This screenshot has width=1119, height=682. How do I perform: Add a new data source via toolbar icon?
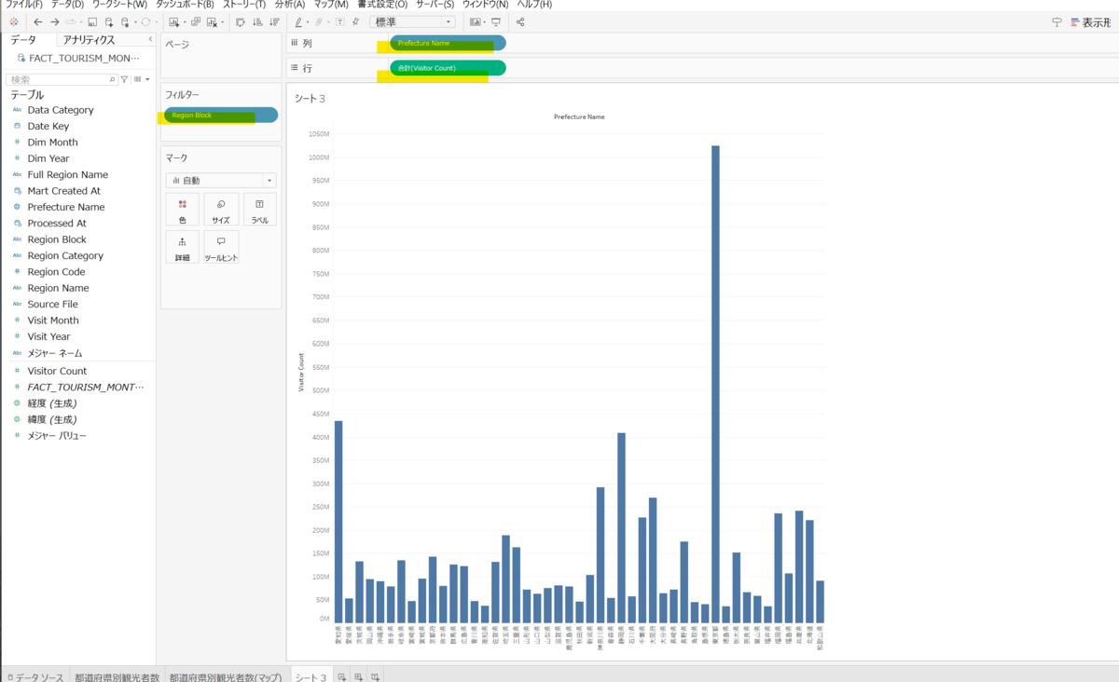(110, 21)
